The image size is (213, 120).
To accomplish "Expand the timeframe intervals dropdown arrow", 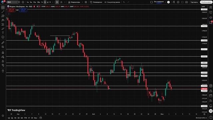I will tap(53, 2).
